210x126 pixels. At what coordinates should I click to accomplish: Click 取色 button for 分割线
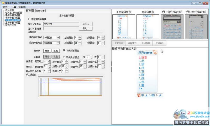pos(56,57)
